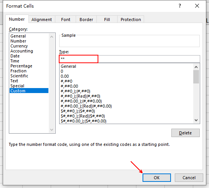Click the type list scroll down arrow
Image resolution: width=209 pixels, height=188 pixels.
point(196,120)
